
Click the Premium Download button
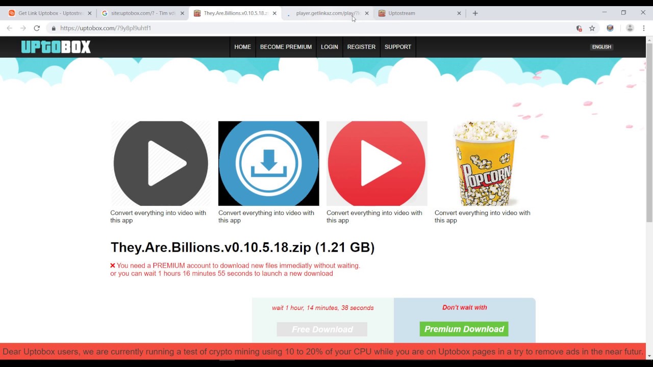[464, 329]
